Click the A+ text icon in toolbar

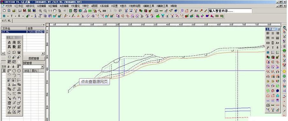[x=196, y=11]
